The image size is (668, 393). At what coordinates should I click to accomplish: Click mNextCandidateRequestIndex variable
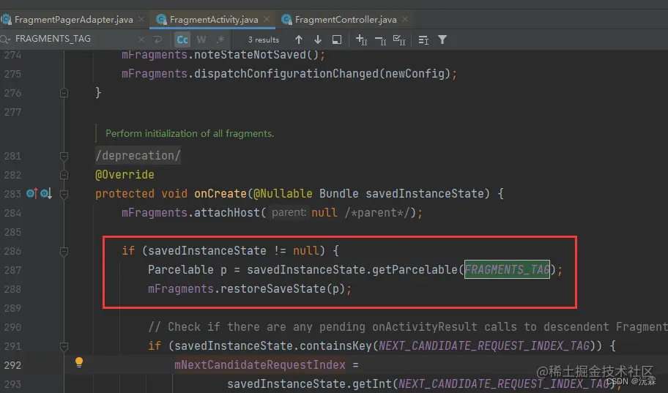tap(259, 365)
